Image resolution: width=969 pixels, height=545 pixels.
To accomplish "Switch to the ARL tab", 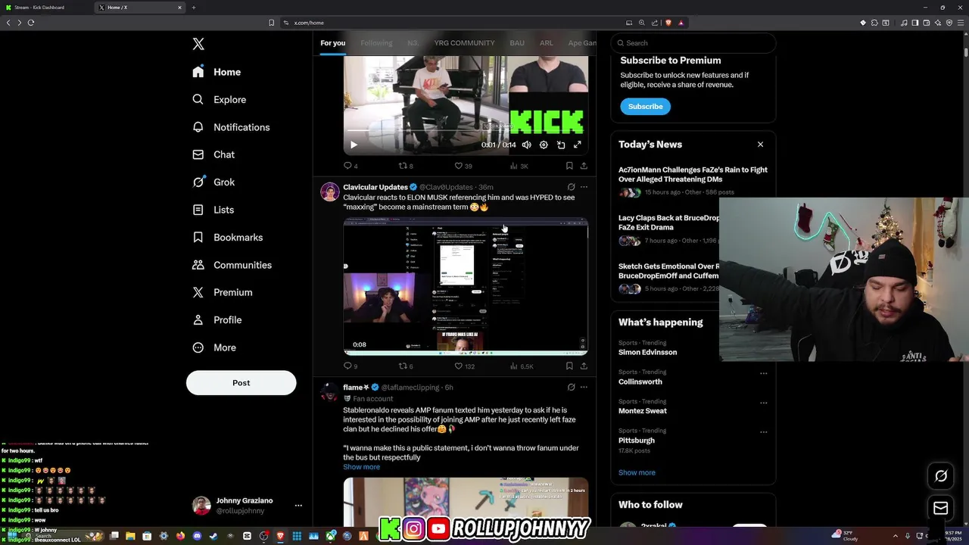I will point(546,43).
